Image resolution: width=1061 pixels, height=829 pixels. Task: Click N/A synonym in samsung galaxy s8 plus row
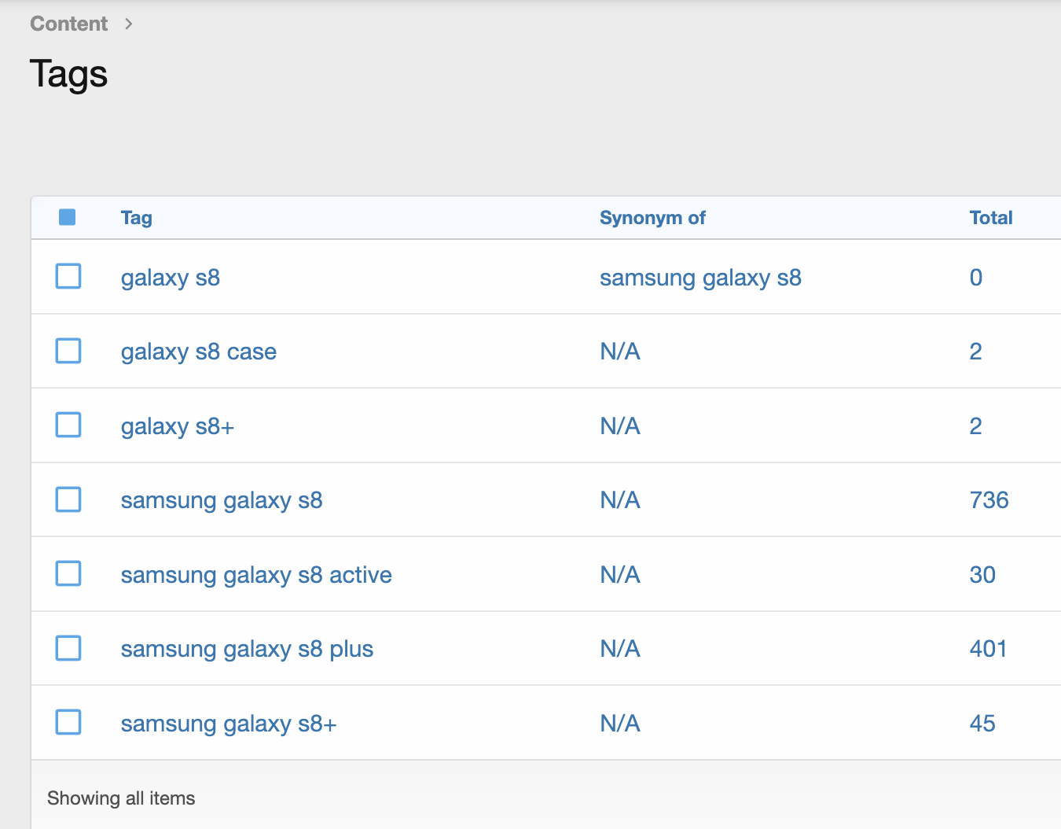pyautogui.click(x=620, y=649)
